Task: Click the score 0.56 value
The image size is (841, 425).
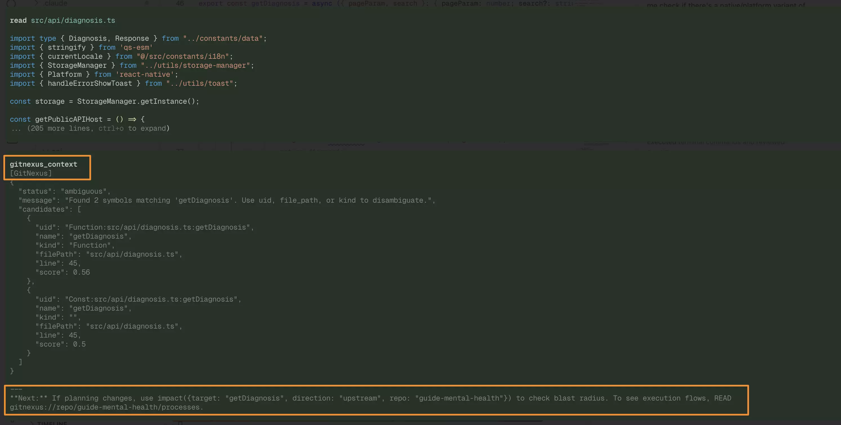Action: coord(81,272)
